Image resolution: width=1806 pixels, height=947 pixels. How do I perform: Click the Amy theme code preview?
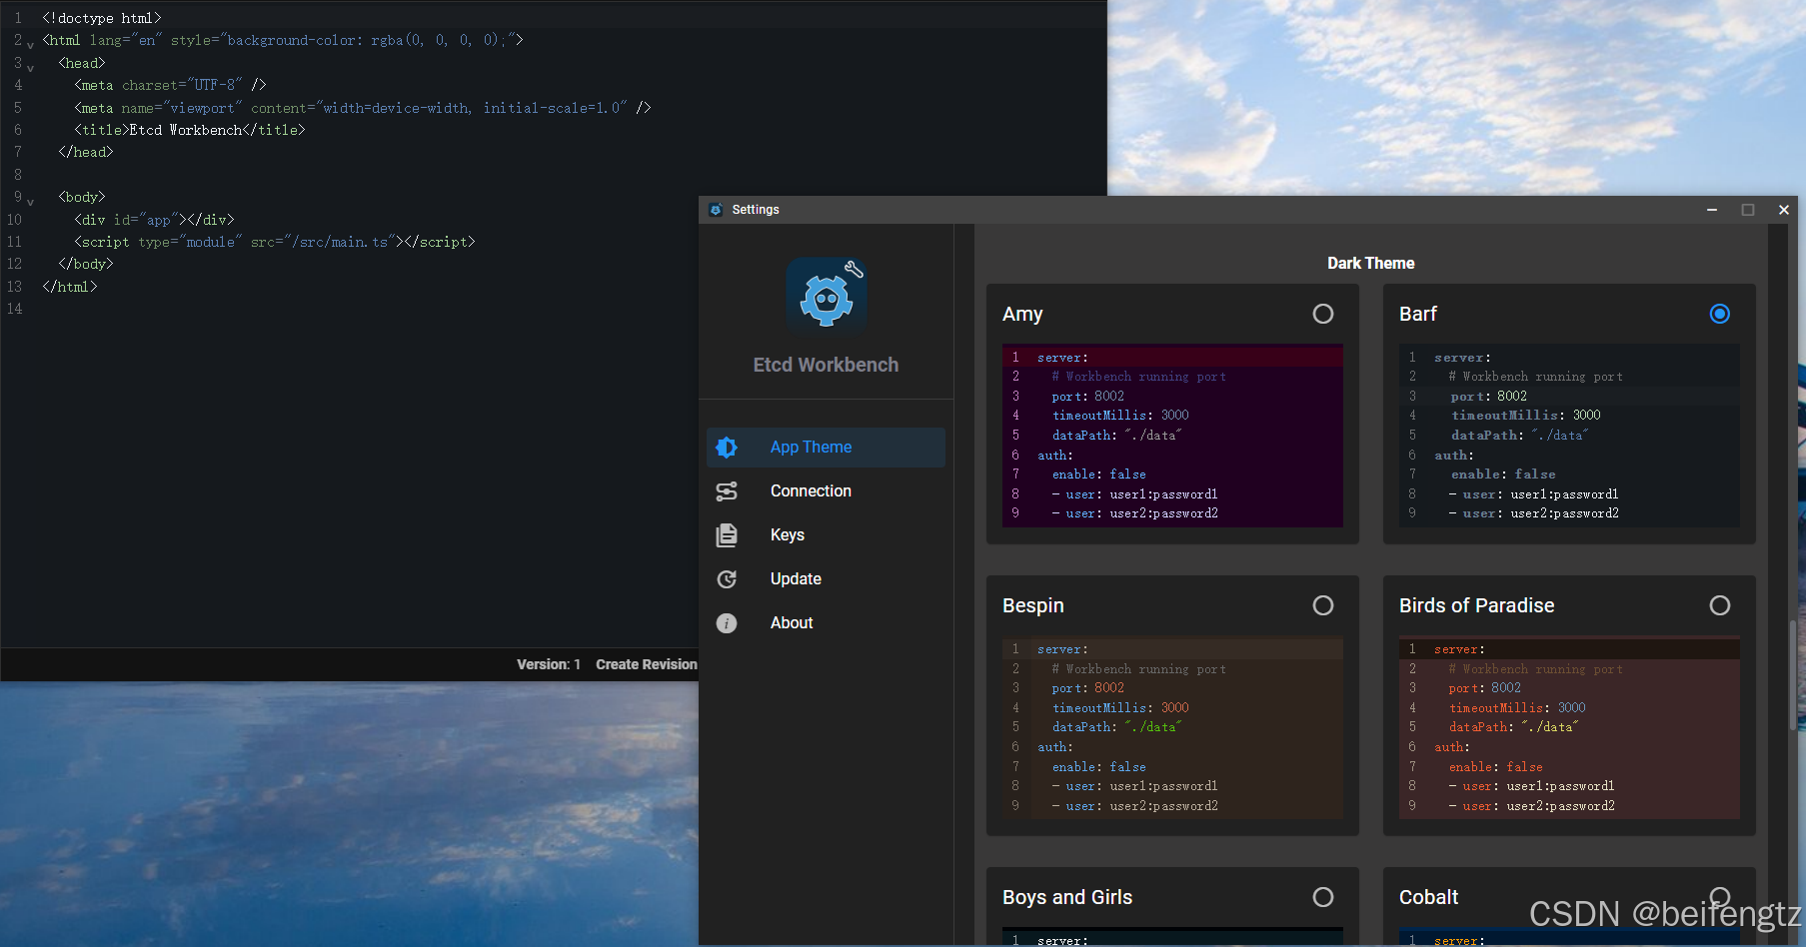pyautogui.click(x=1172, y=436)
